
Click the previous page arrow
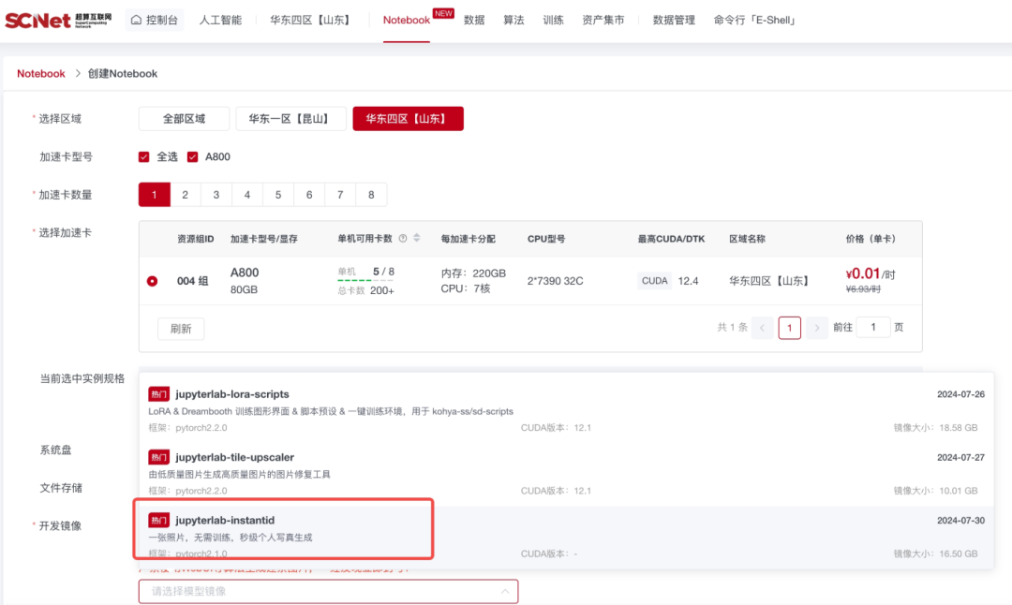tap(762, 328)
